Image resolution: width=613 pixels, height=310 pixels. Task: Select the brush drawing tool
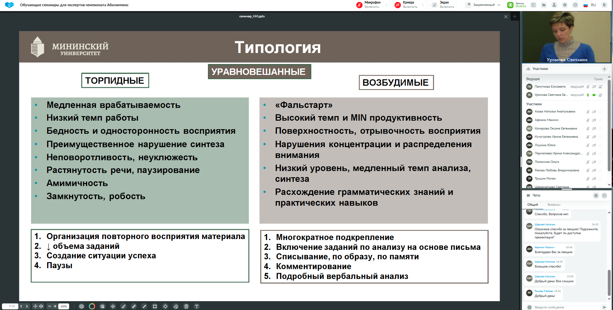(x=123, y=306)
